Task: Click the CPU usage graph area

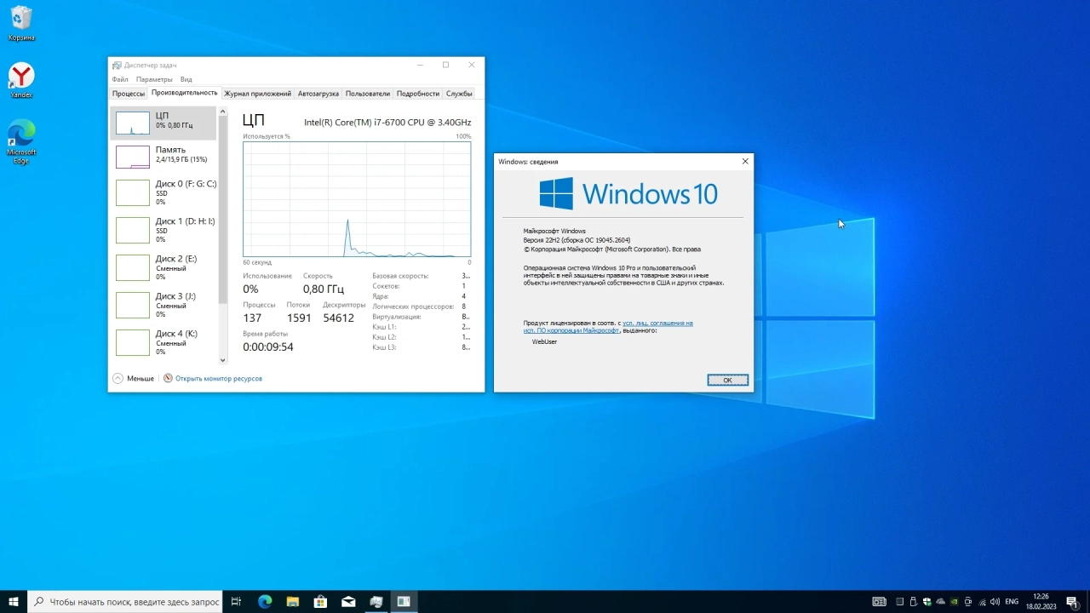Action: click(x=357, y=199)
